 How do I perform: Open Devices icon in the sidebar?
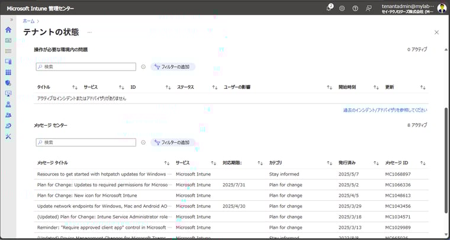(8, 62)
